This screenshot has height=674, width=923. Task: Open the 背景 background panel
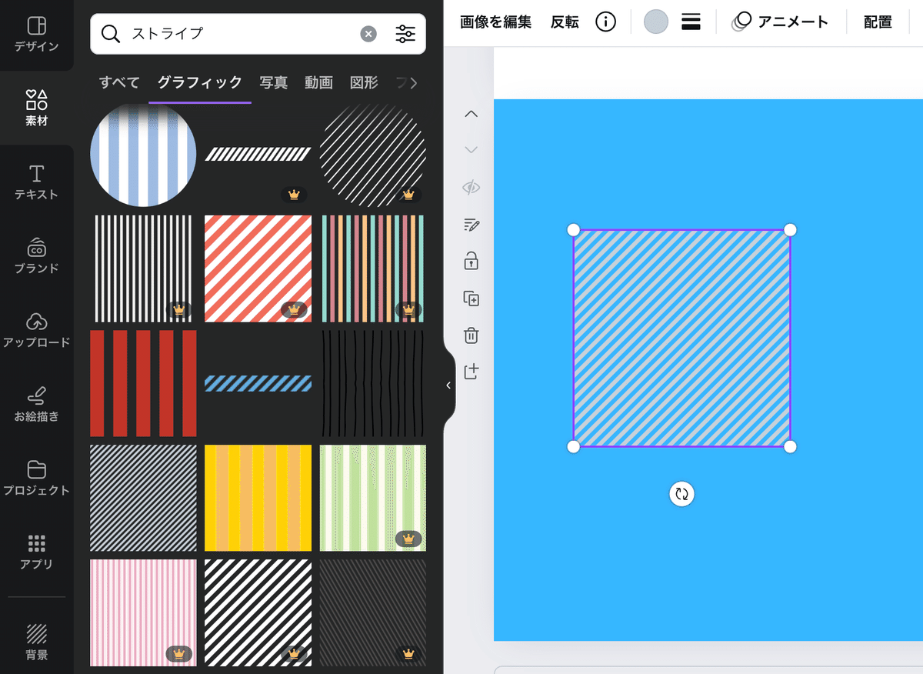36,642
